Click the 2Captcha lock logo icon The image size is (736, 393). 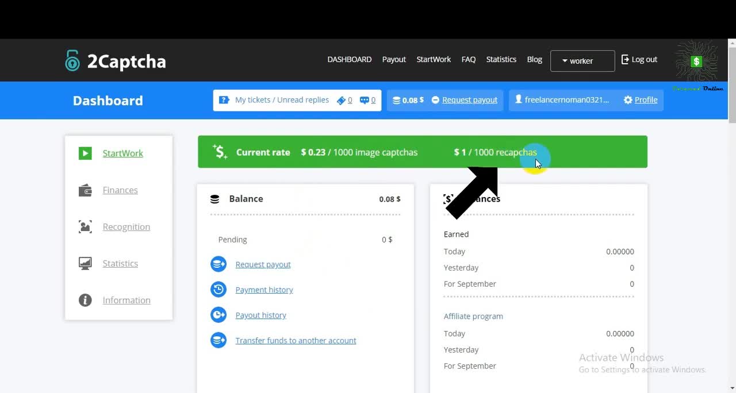tap(72, 61)
